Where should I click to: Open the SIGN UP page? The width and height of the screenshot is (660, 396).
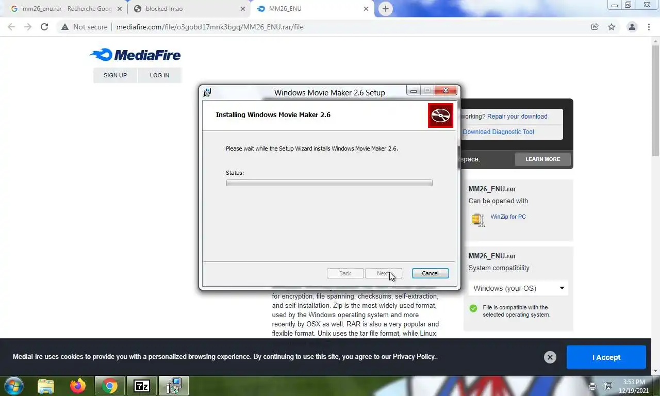click(115, 75)
